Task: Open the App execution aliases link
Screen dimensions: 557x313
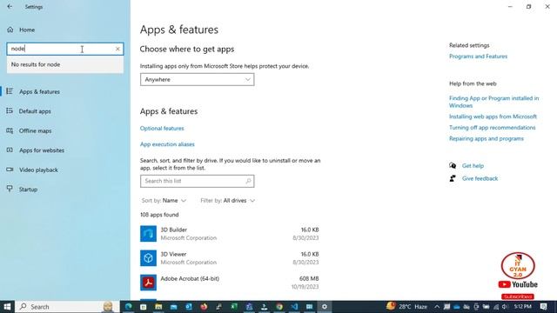Action: click(x=167, y=144)
